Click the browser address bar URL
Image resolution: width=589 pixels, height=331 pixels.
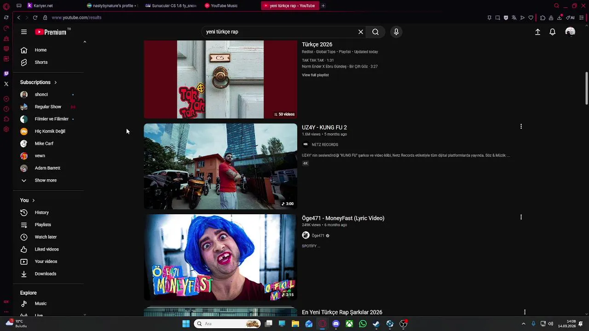pyautogui.click(x=76, y=17)
